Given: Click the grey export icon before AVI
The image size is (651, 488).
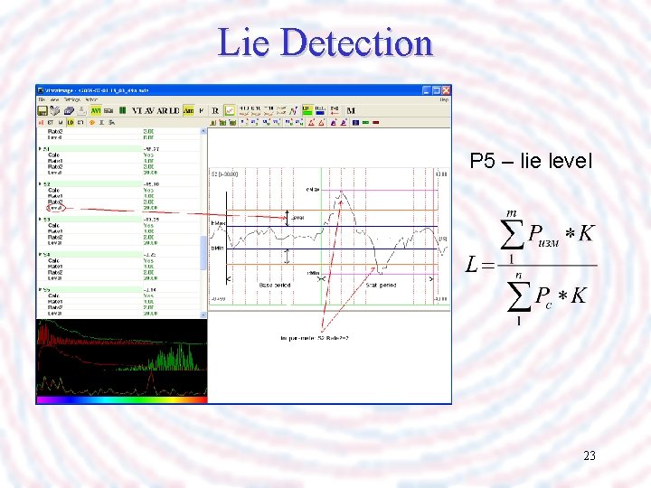Looking at the screenshot, I should coord(81,110).
